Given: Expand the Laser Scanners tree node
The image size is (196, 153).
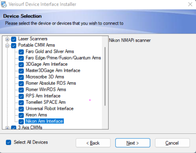Looking at the screenshot, I should (x=7, y=39).
